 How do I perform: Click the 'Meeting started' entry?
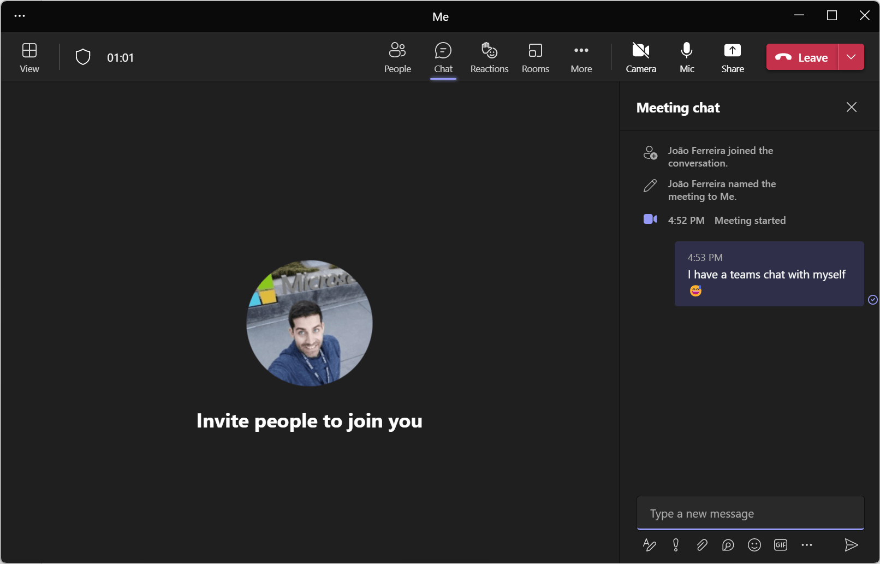(x=750, y=221)
